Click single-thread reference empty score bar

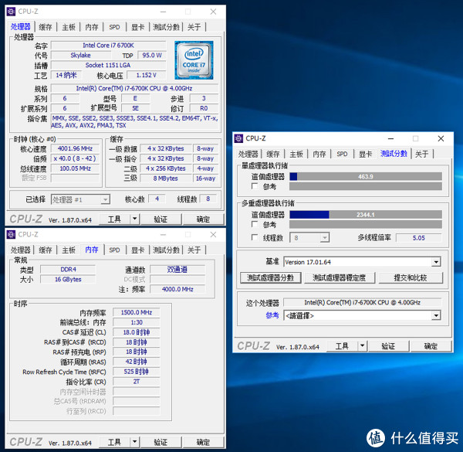coord(366,186)
